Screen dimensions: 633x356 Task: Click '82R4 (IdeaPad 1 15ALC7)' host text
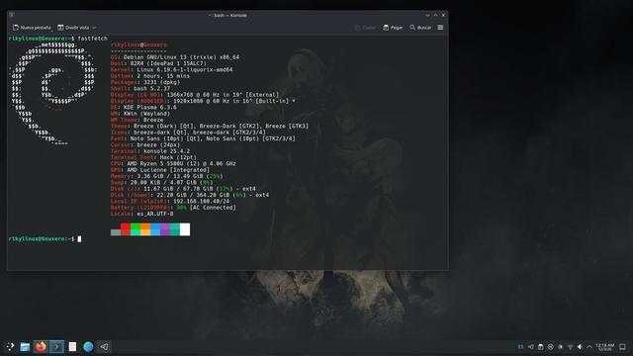click(168, 63)
